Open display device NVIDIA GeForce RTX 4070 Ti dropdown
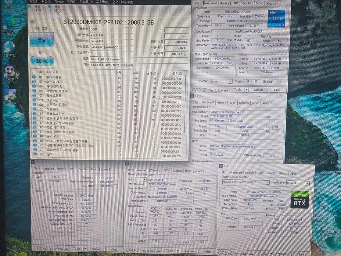Viewport: 341px width, 256px height. [x=246, y=182]
